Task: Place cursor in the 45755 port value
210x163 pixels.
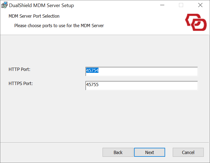Action: (92, 85)
